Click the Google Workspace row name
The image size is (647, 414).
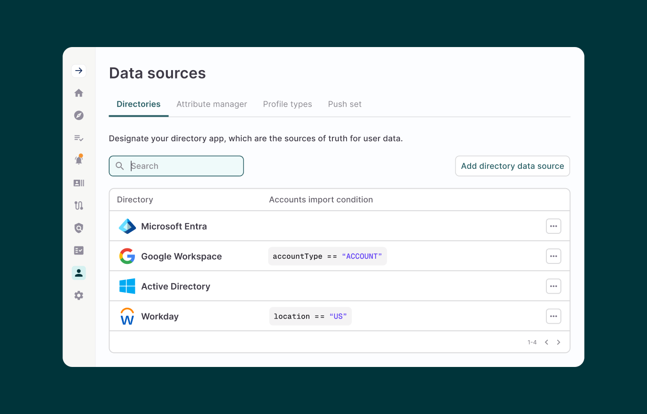point(181,256)
